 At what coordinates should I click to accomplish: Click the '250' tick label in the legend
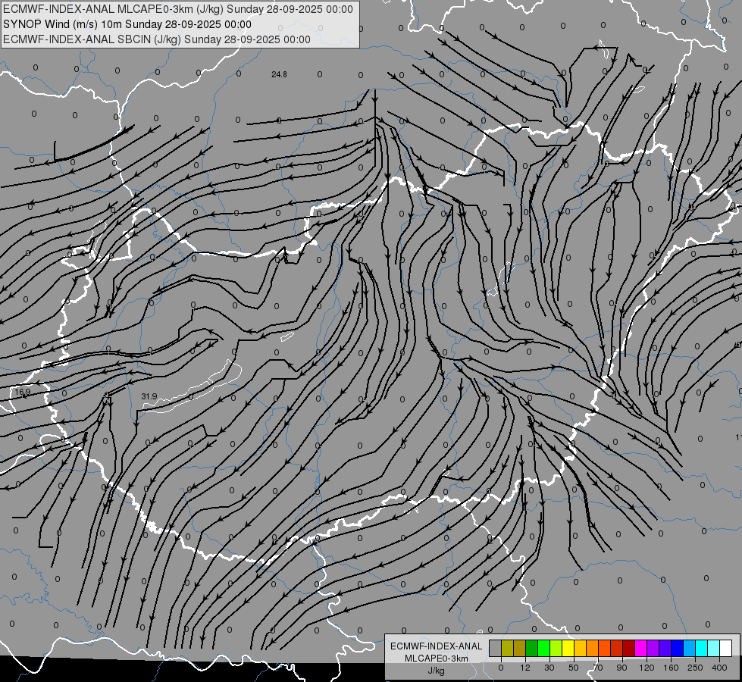[x=695, y=668]
